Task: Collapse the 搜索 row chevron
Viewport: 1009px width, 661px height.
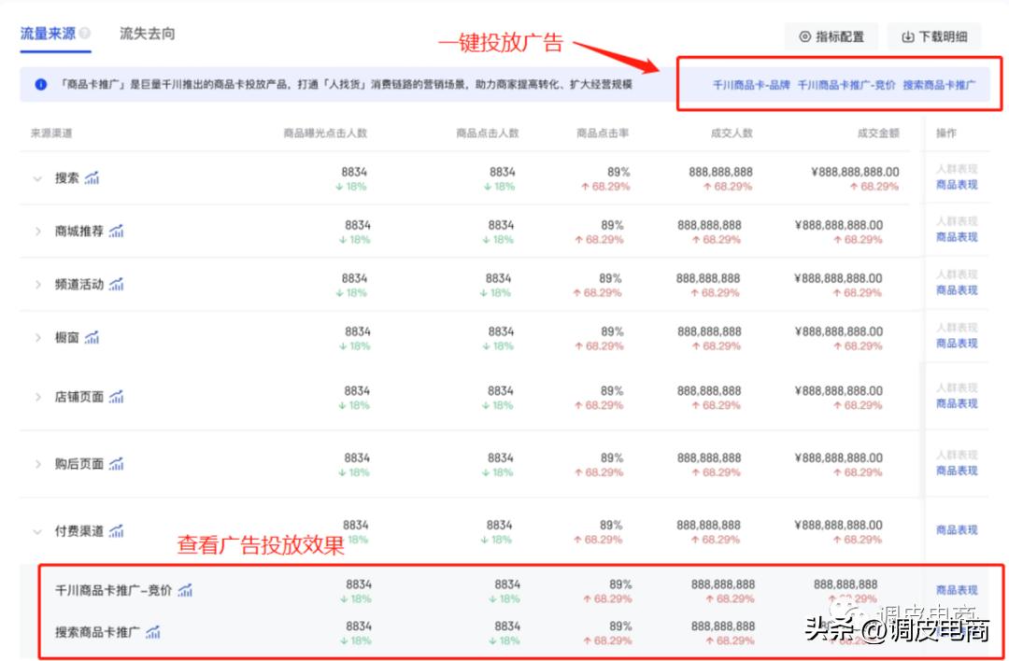Action: (37, 178)
